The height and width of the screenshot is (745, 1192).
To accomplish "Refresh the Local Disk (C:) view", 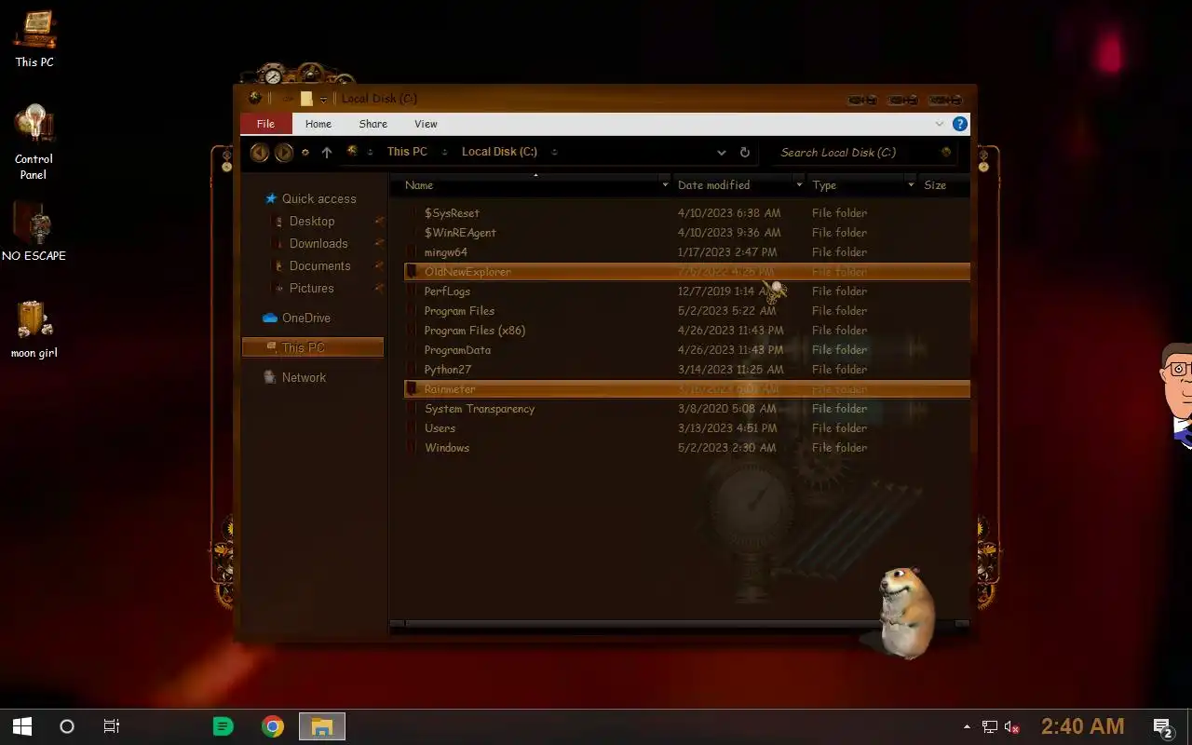I will point(745,152).
